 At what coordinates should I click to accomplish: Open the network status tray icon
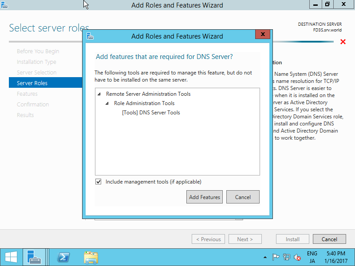pos(287,257)
